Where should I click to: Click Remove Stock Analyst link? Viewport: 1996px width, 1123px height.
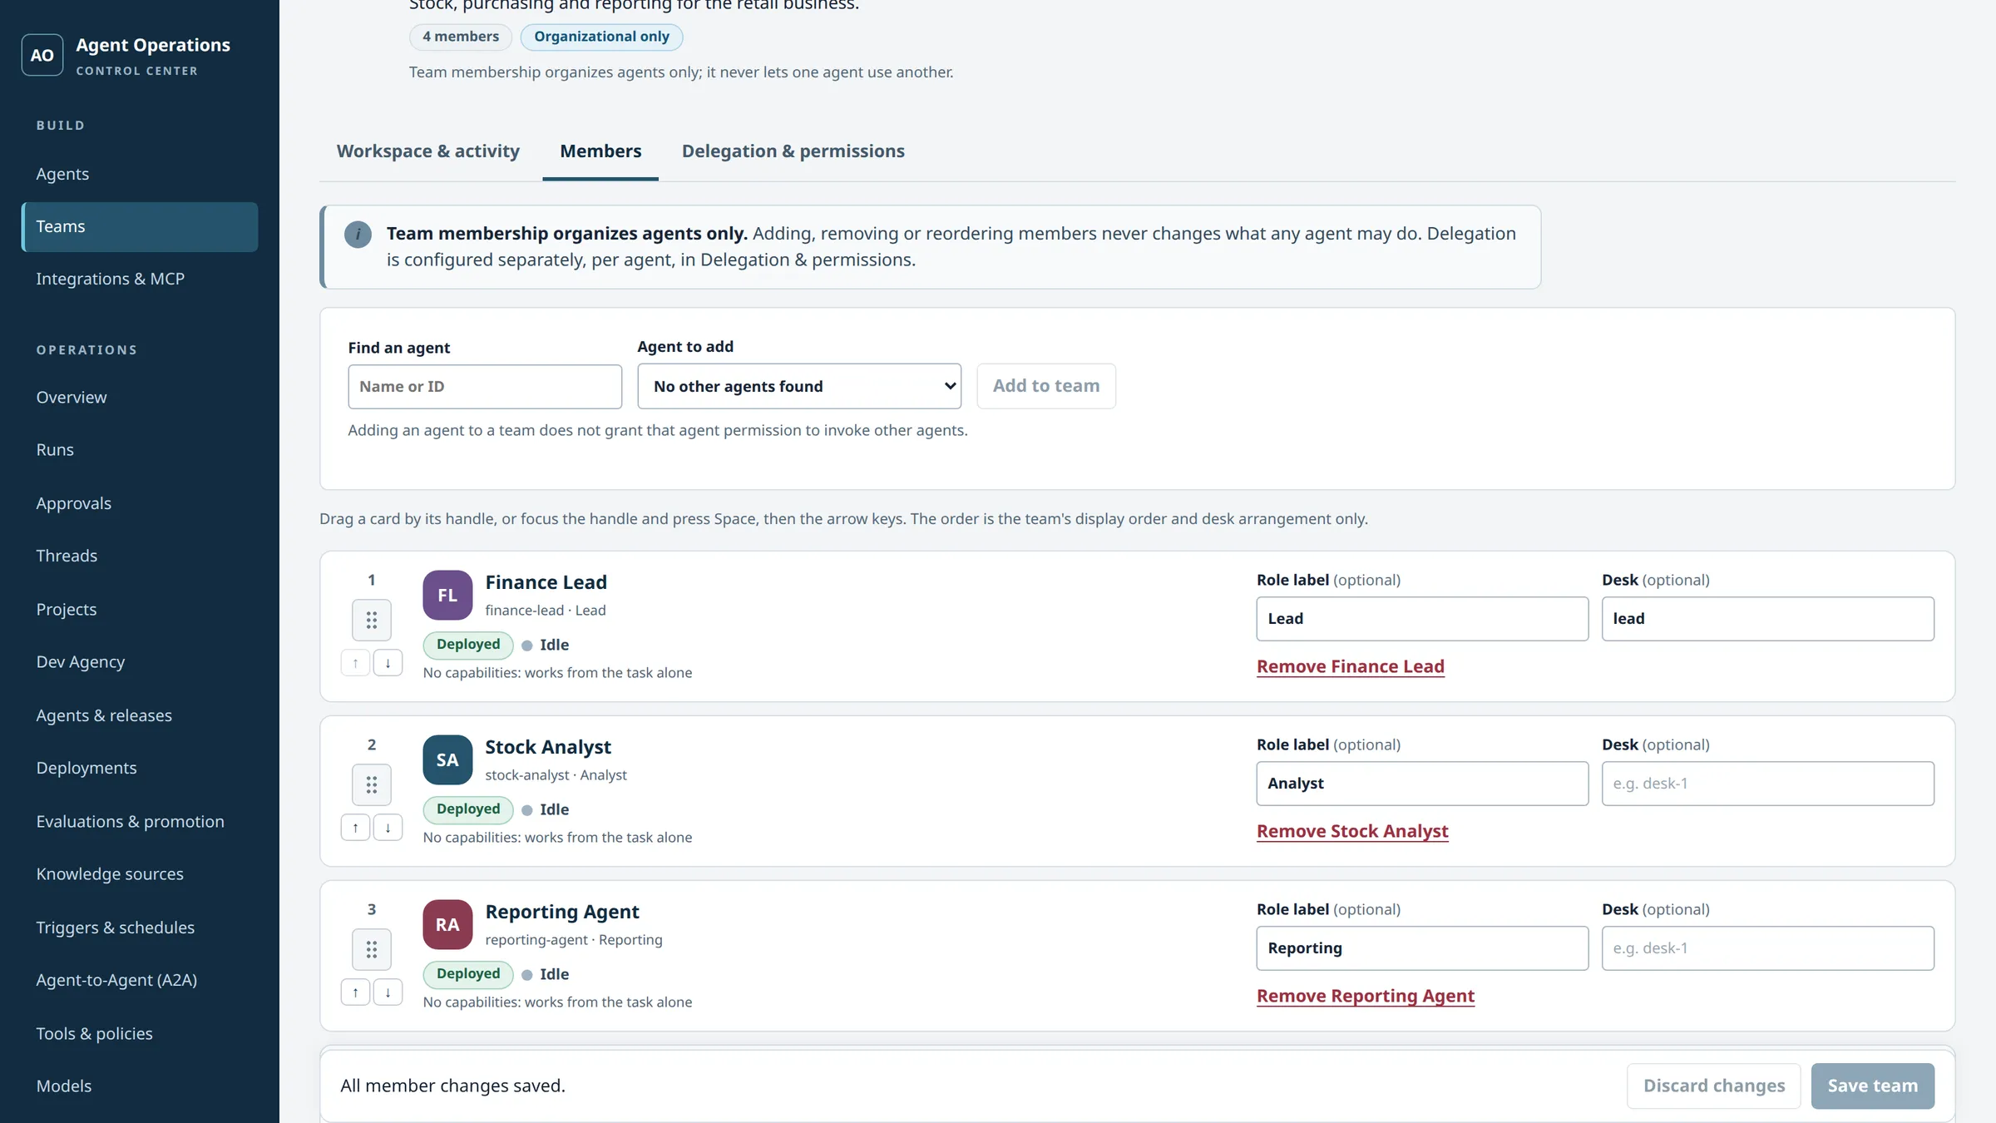[1352, 831]
